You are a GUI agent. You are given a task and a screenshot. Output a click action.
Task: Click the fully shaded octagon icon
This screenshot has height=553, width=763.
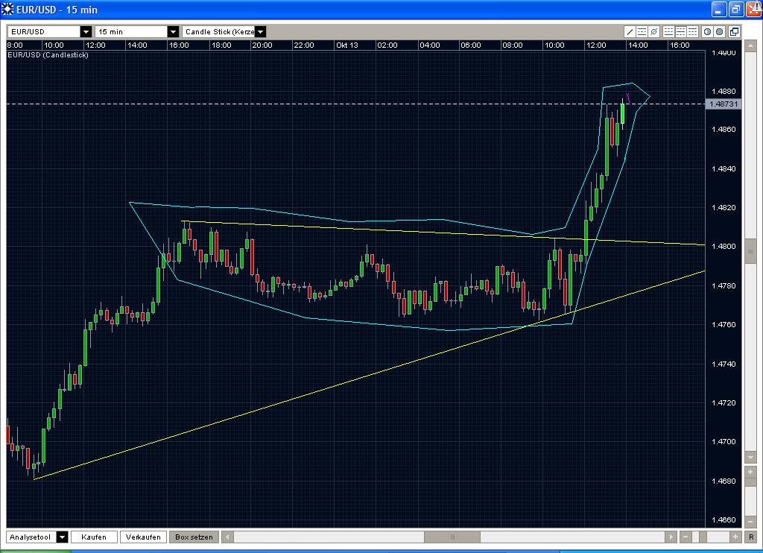(x=719, y=31)
